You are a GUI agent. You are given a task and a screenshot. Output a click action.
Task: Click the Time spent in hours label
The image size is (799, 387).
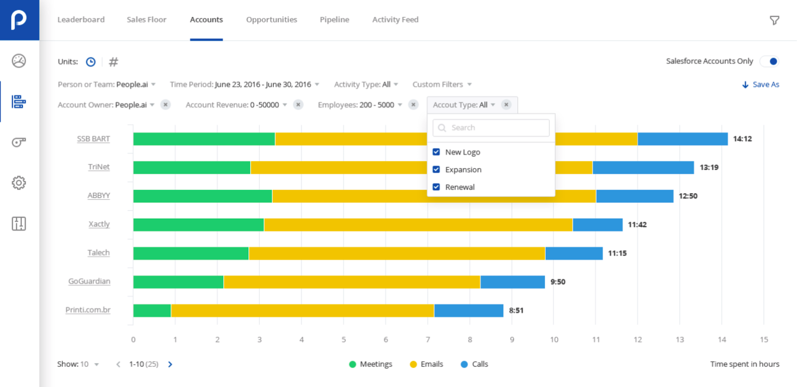pyautogui.click(x=745, y=365)
